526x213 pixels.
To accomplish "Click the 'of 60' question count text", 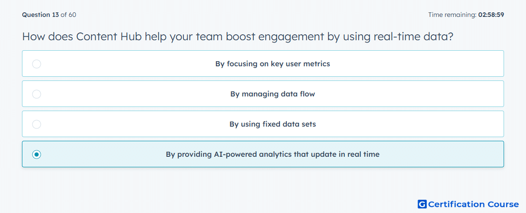I will pos(69,15).
